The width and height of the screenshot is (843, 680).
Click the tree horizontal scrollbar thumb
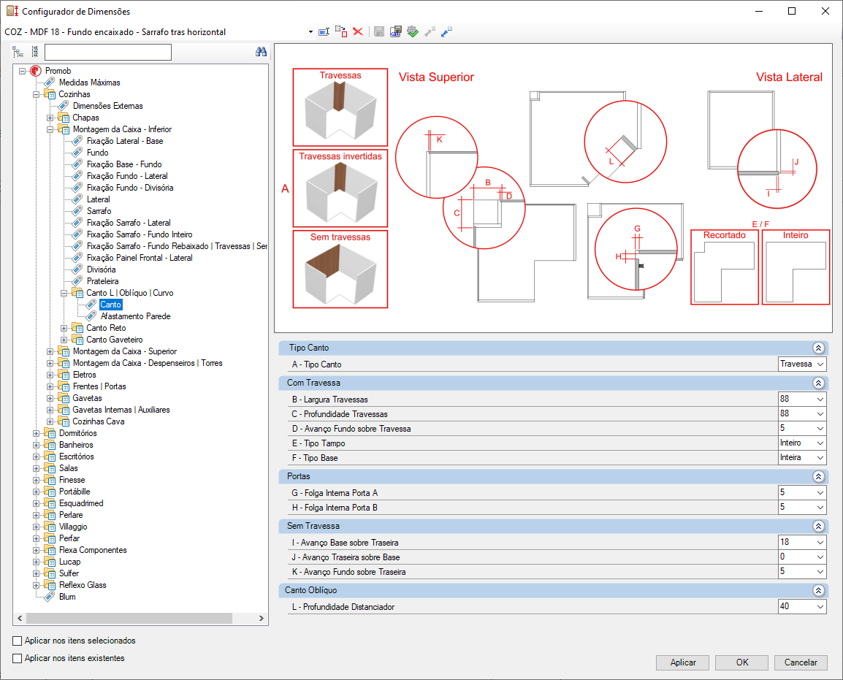click(x=129, y=618)
